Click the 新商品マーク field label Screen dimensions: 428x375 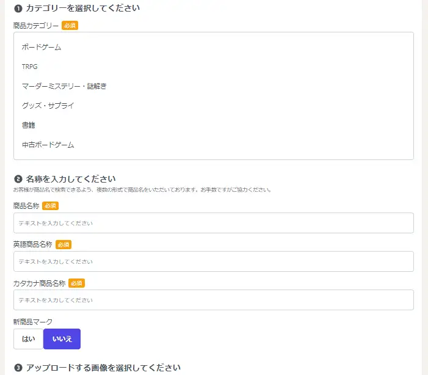pyautogui.click(x=33, y=322)
